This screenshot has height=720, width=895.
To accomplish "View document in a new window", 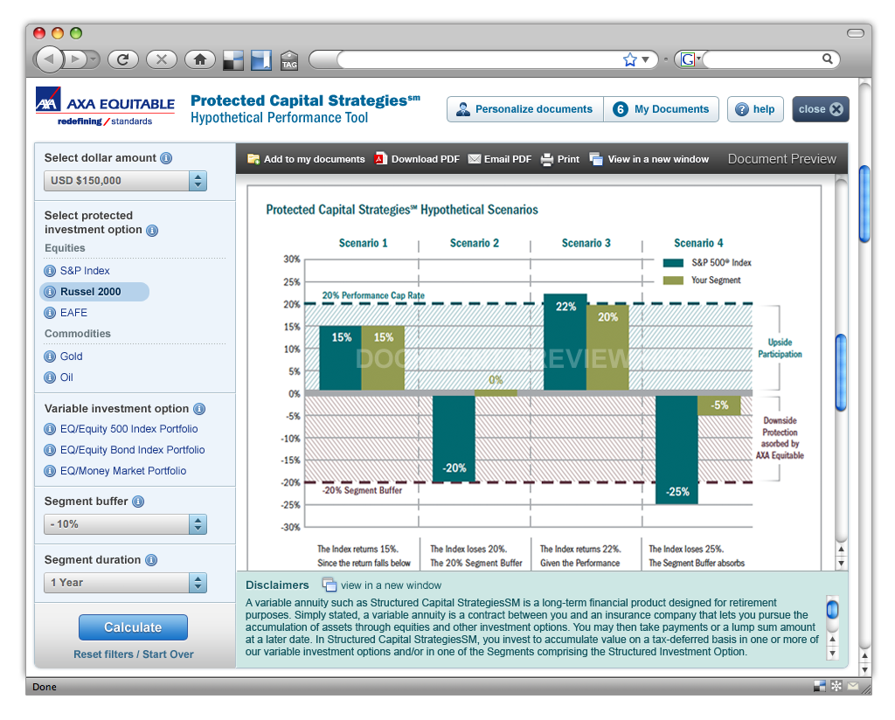I will pos(649,159).
